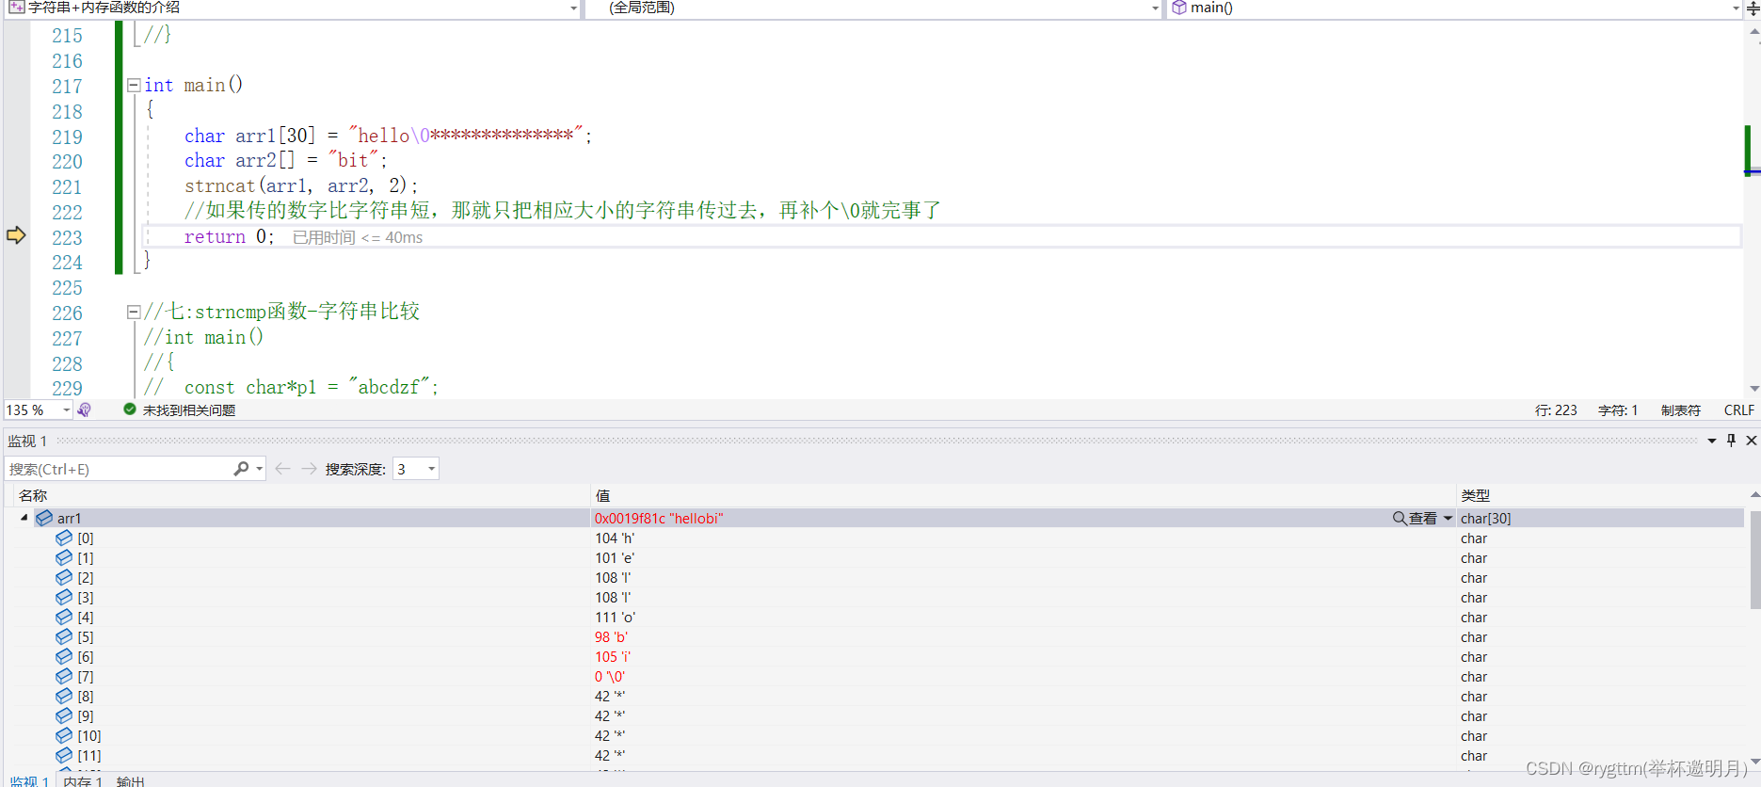The image size is (1761, 787).
Task: Click the strncat(arr1, arr2, 2); code line
Action: point(301,185)
